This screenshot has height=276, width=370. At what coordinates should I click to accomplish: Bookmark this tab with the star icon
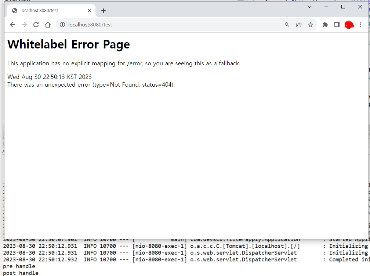(x=311, y=25)
